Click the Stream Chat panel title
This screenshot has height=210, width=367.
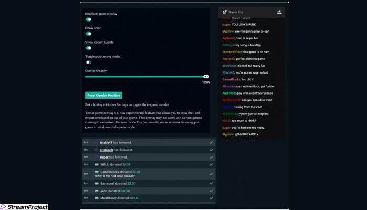click(x=236, y=12)
